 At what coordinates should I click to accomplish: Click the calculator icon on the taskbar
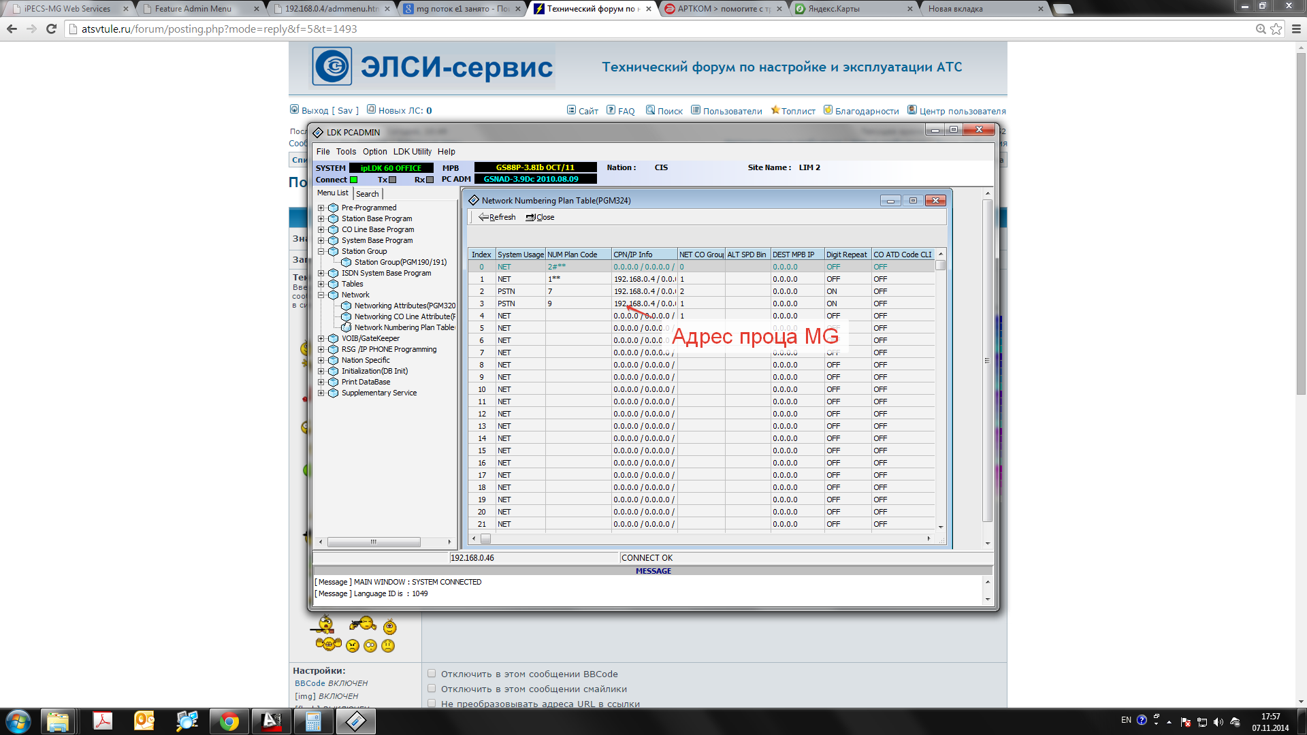312,721
